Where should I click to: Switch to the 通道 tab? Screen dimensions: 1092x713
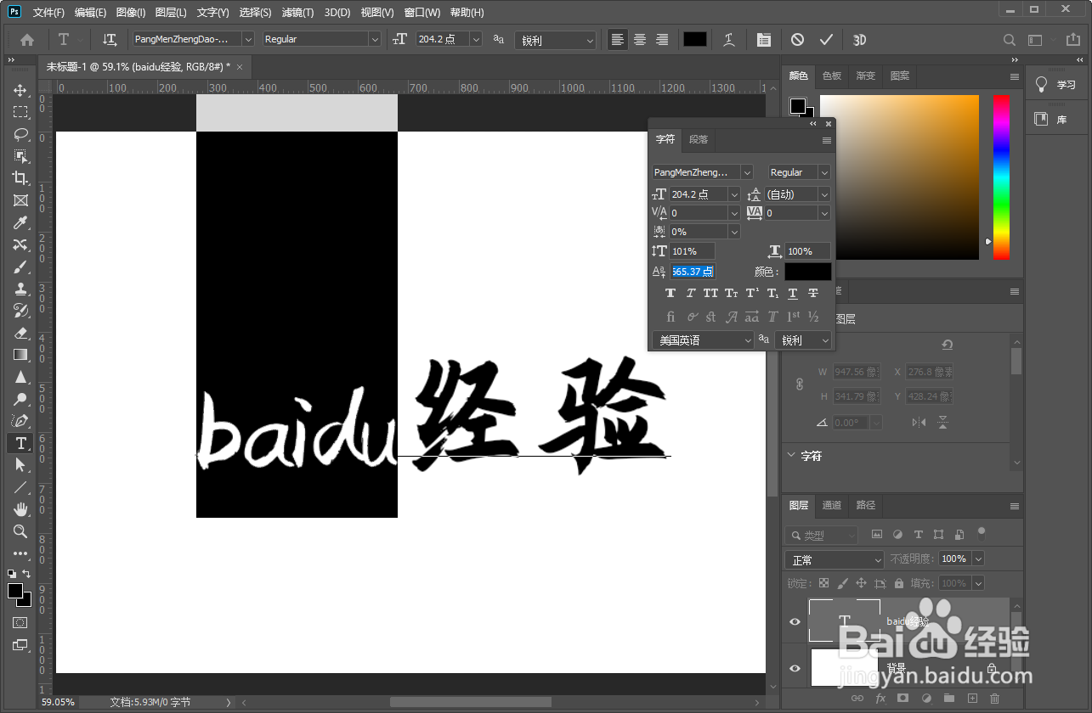(832, 505)
